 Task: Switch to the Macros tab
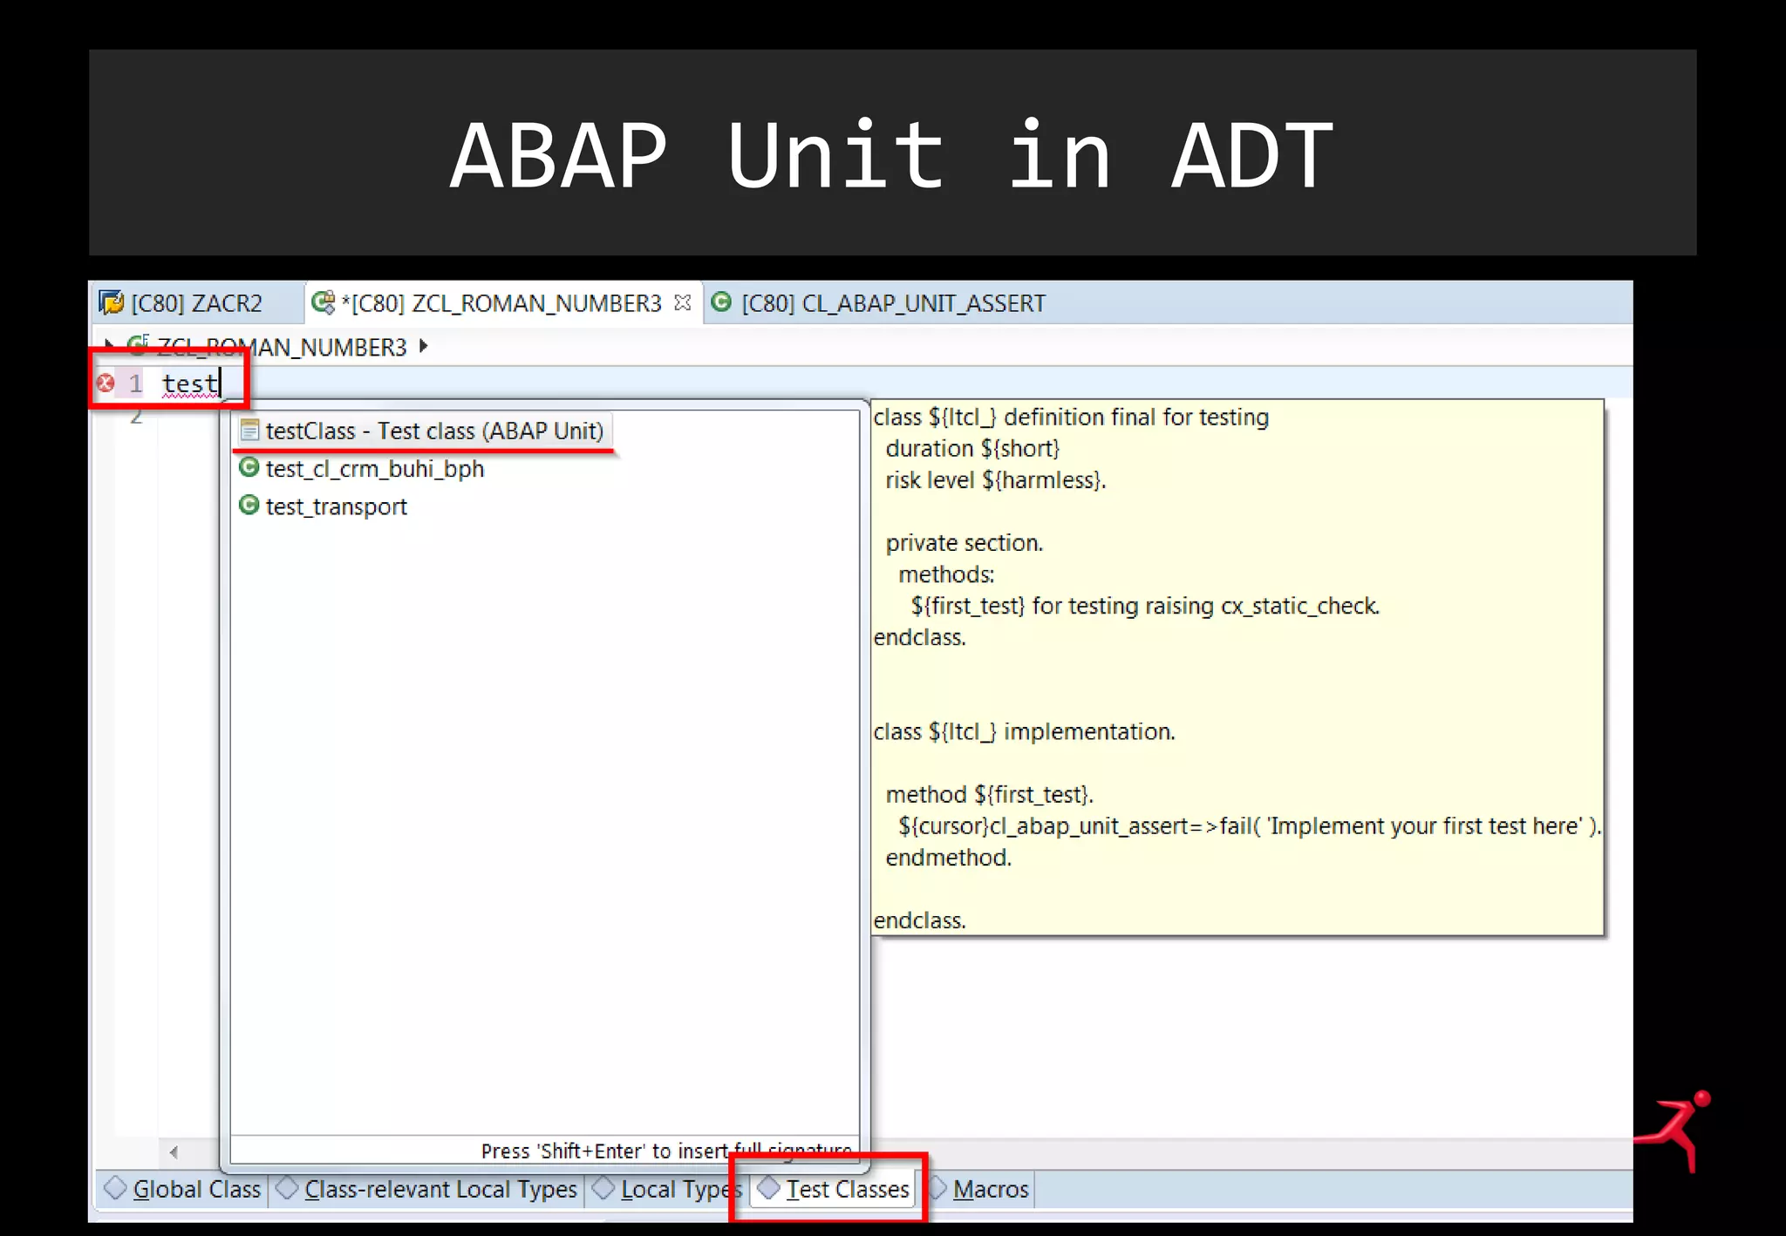980,1189
